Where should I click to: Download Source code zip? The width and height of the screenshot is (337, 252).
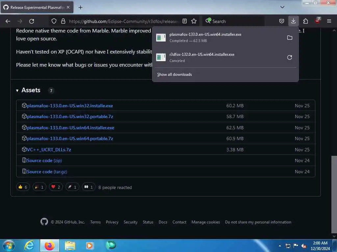click(x=44, y=160)
